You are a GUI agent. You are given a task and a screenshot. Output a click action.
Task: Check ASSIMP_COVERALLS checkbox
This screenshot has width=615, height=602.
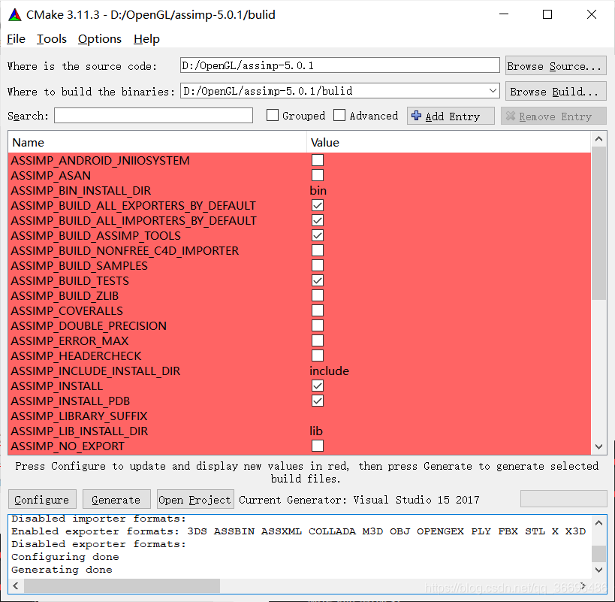[318, 310]
